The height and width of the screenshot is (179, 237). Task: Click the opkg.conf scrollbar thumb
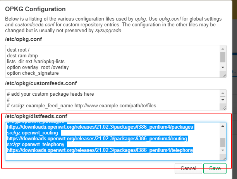[x=223, y=57]
